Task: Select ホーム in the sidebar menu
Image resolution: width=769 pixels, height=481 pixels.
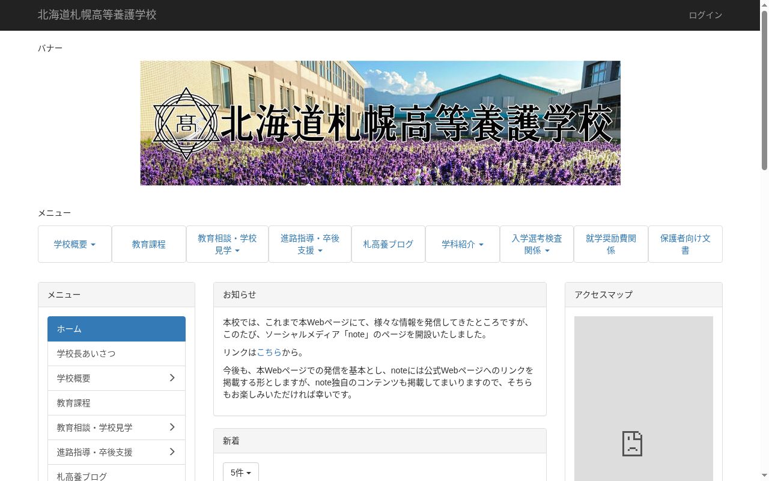Action: pyautogui.click(x=117, y=329)
